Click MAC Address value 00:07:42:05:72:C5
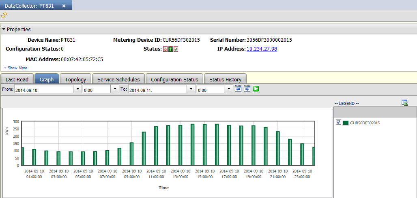Viewport: 417px width, 198px height. coord(82,60)
